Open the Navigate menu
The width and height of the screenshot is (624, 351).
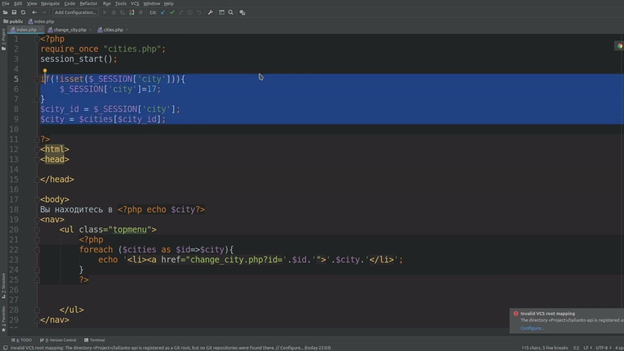coord(50,3)
